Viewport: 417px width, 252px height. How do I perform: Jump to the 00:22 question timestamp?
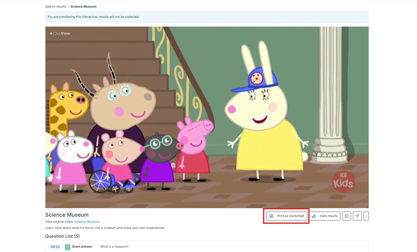[x=55, y=247]
